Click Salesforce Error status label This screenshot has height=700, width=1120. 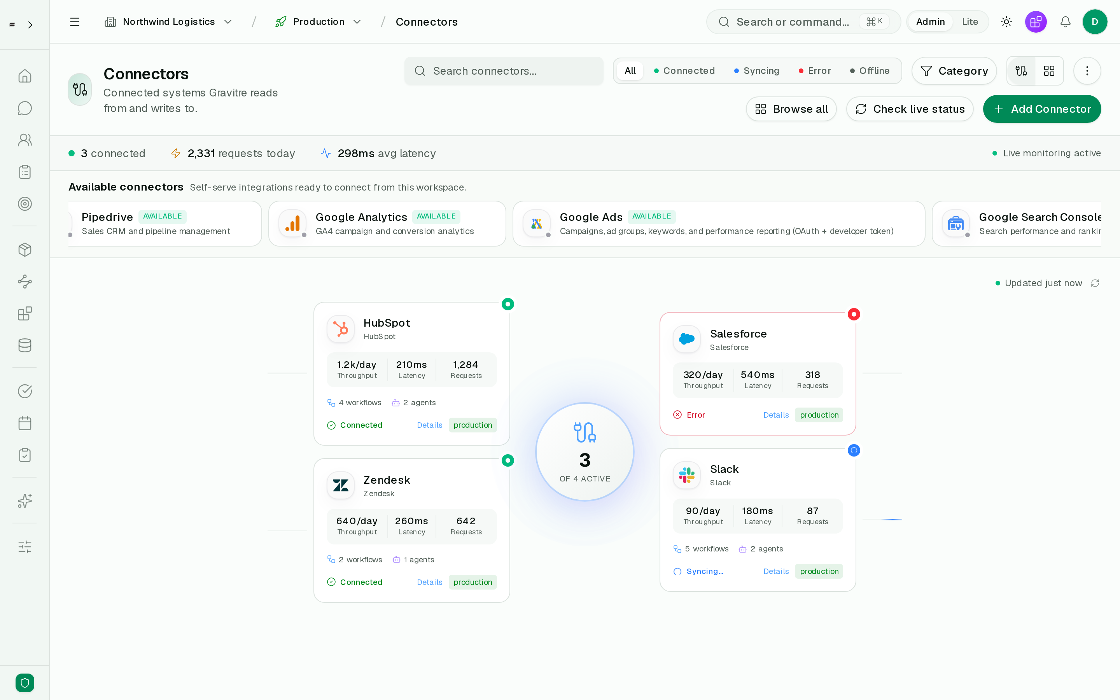689,415
